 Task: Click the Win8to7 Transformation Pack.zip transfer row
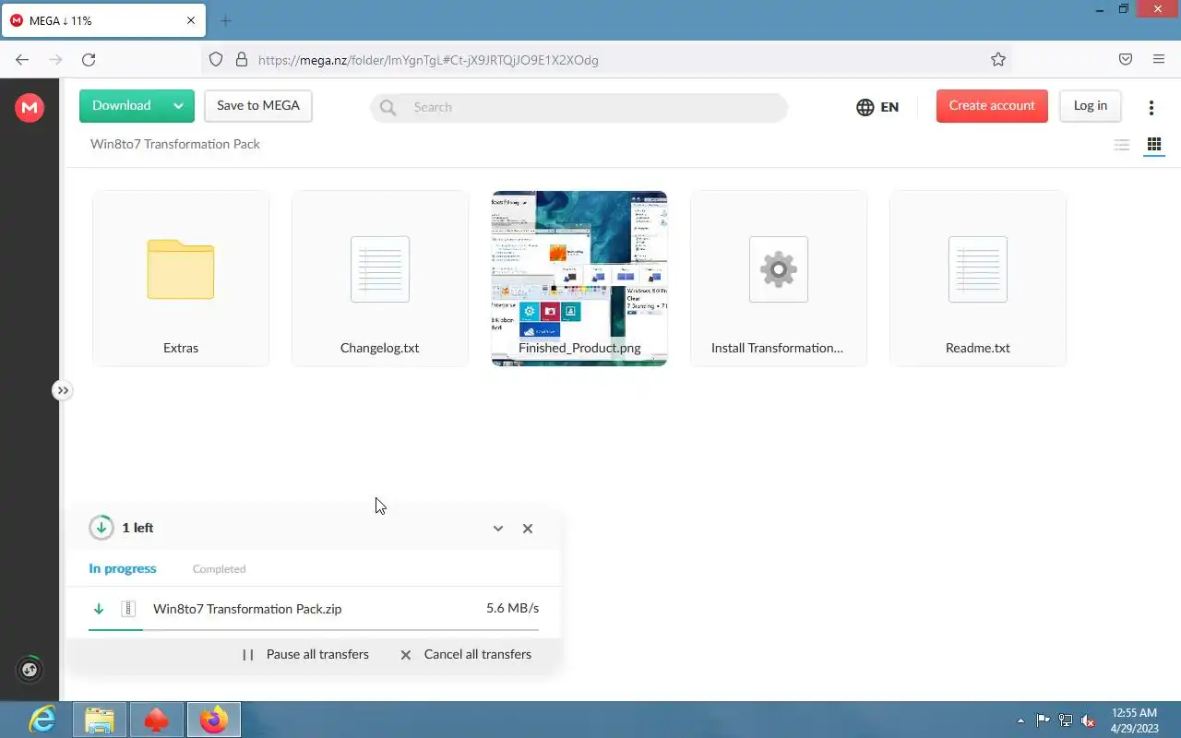point(314,609)
